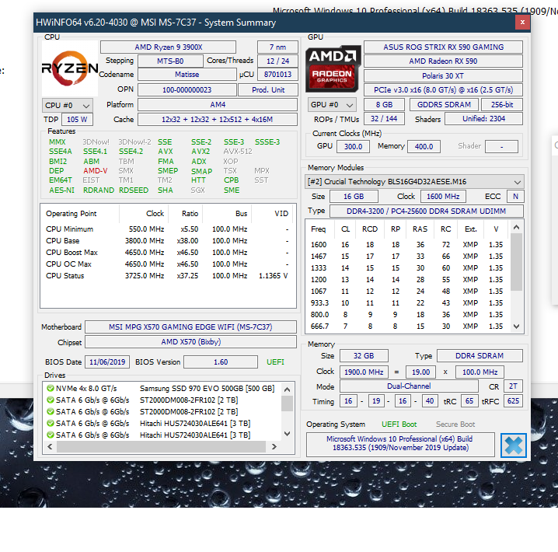
Task: Expand the Crucial Technology memory module dropdown
Action: (x=414, y=181)
